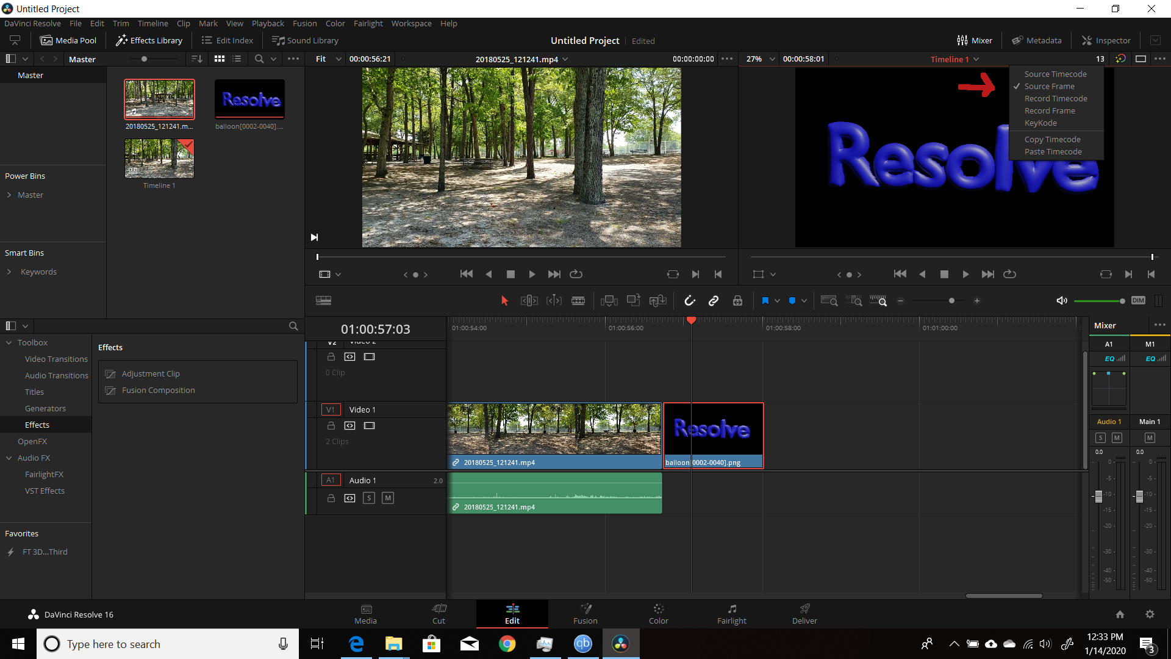Image resolution: width=1171 pixels, height=659 pixels.
Task: Solo the Audio 1 track in timeline
Action: 368,498
